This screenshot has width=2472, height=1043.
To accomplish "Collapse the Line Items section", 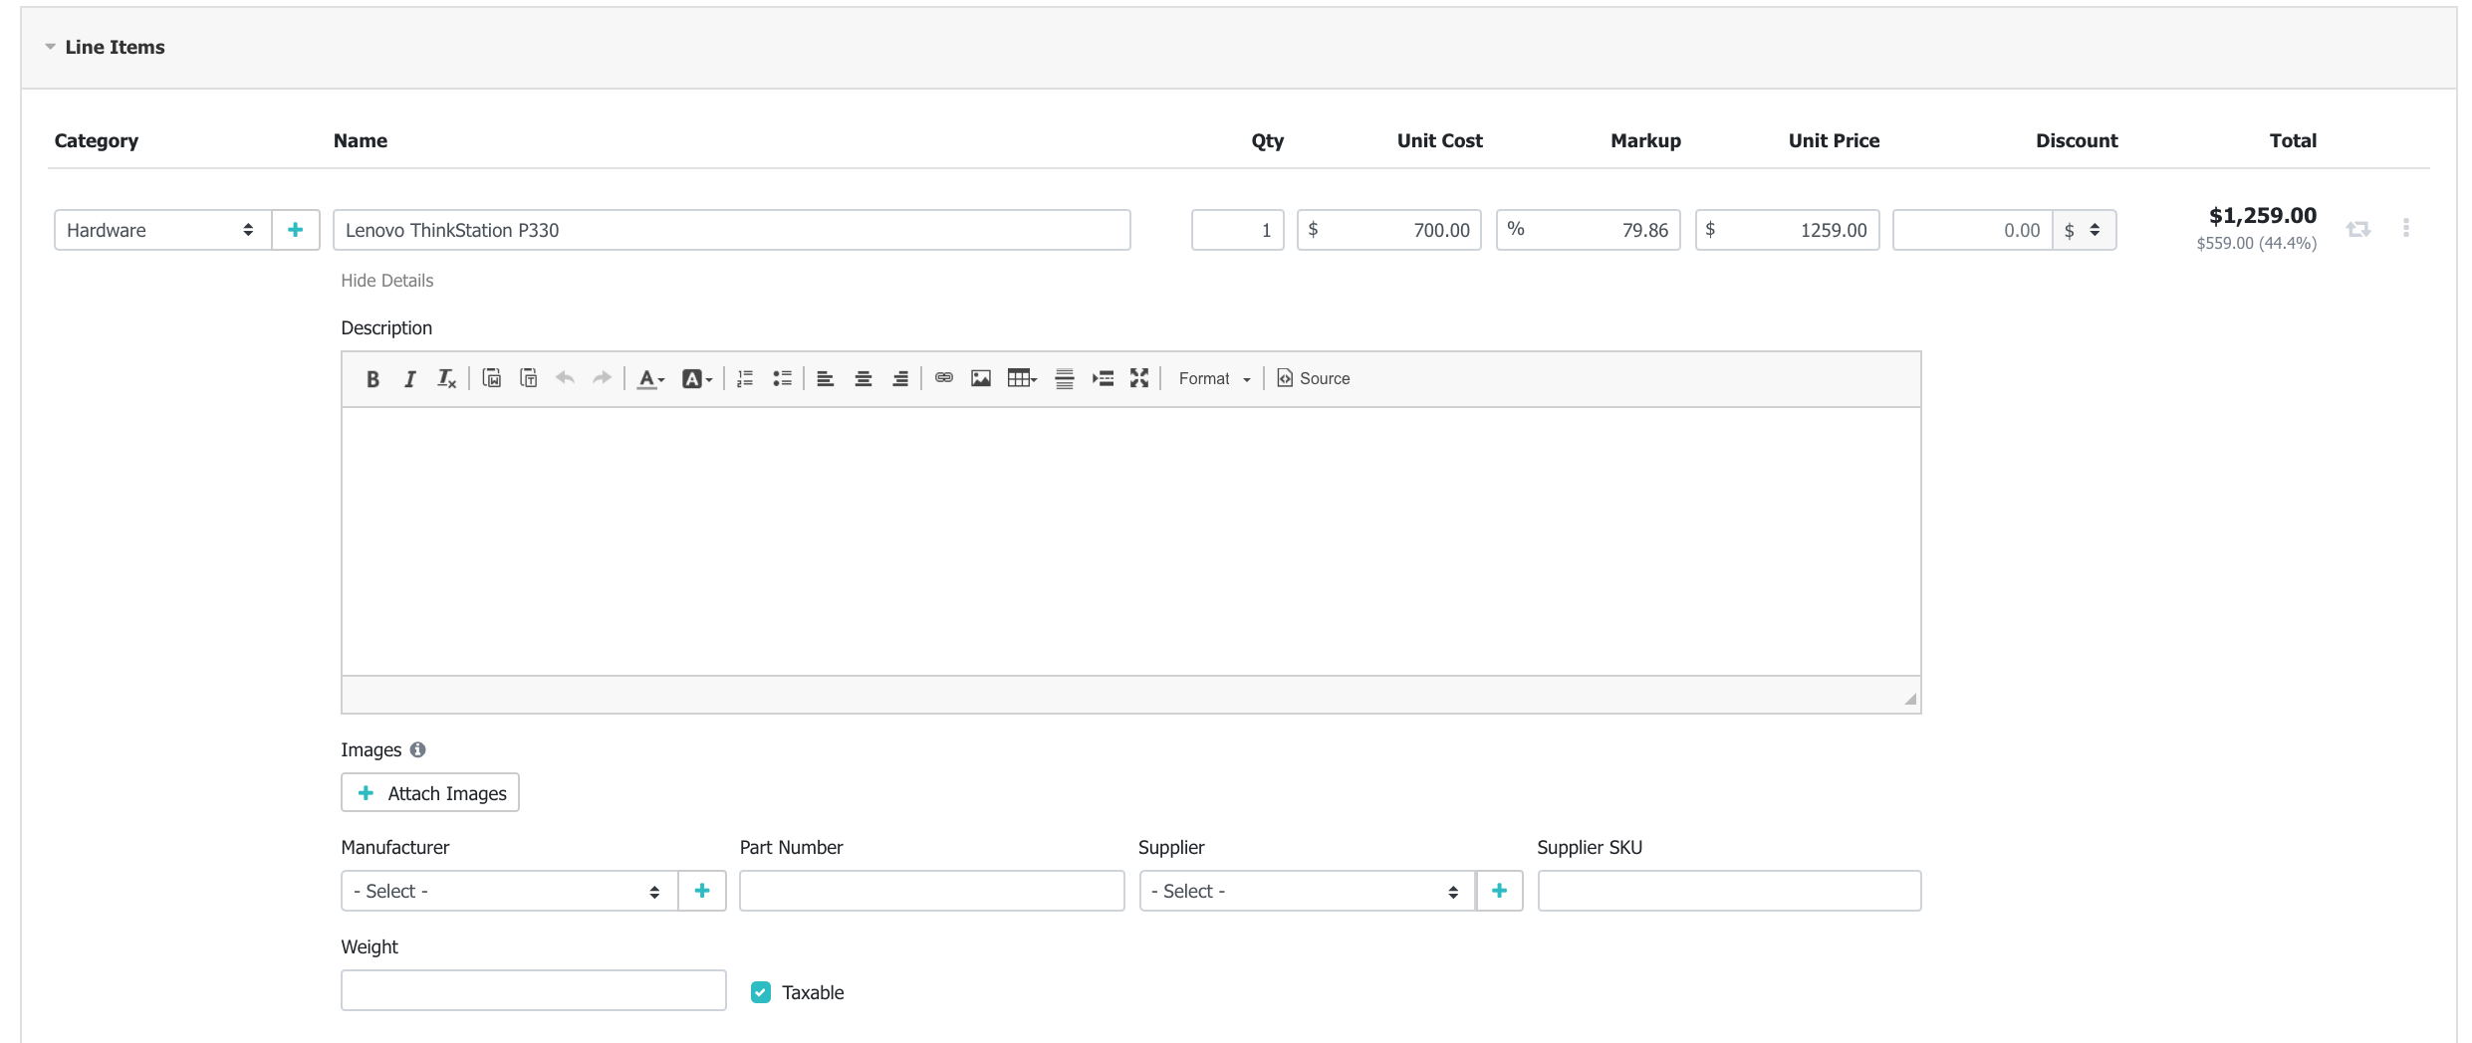I will coord(50,47).
